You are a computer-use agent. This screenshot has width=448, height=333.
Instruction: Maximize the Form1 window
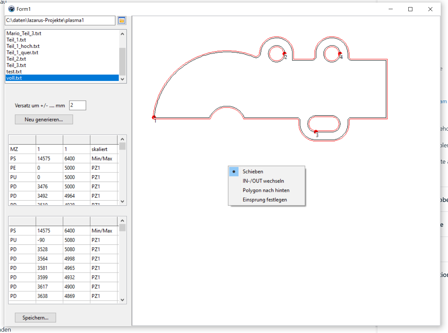[x=410, y=9]
